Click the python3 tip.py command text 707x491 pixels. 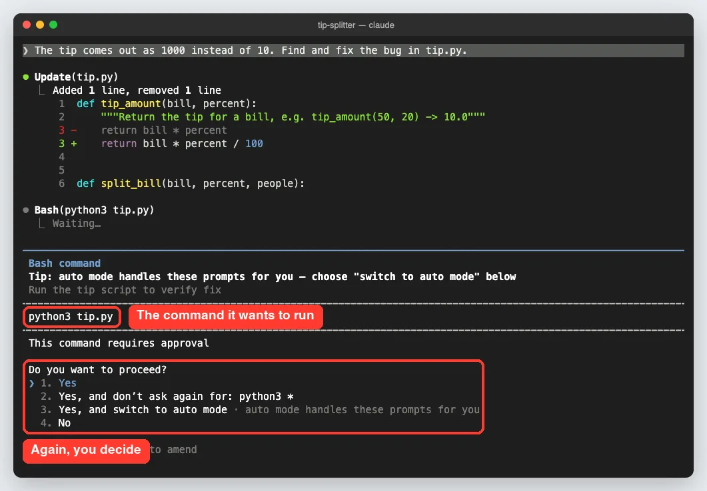[x=71, y=317]
